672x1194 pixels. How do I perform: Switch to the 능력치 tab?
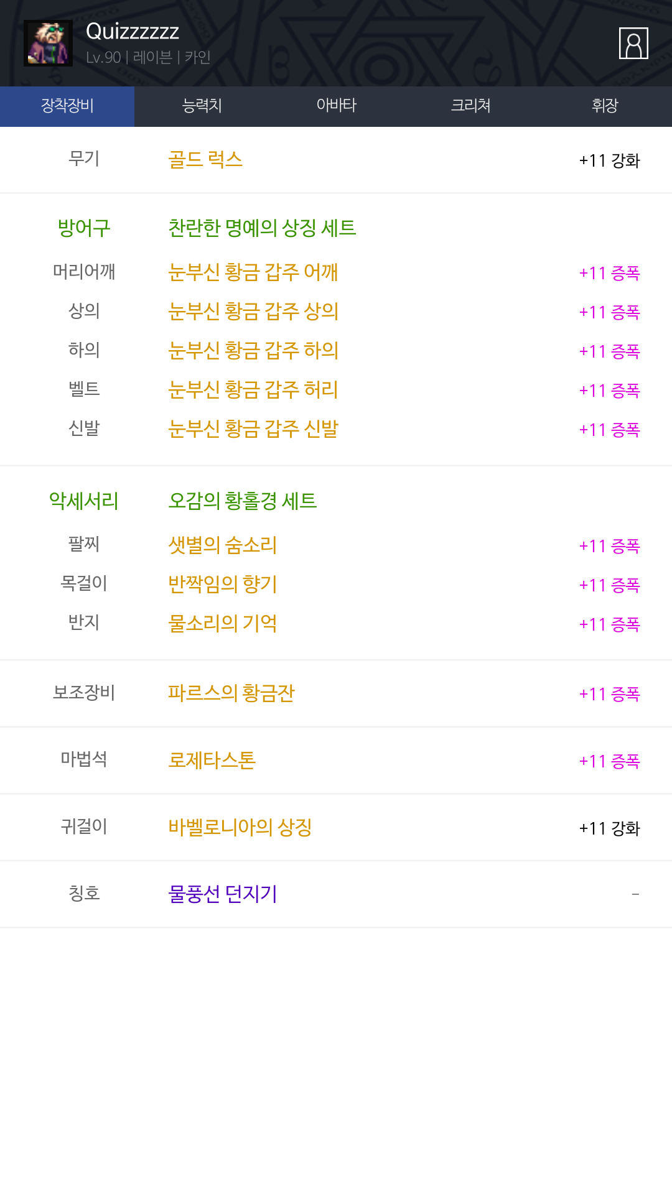202,106
